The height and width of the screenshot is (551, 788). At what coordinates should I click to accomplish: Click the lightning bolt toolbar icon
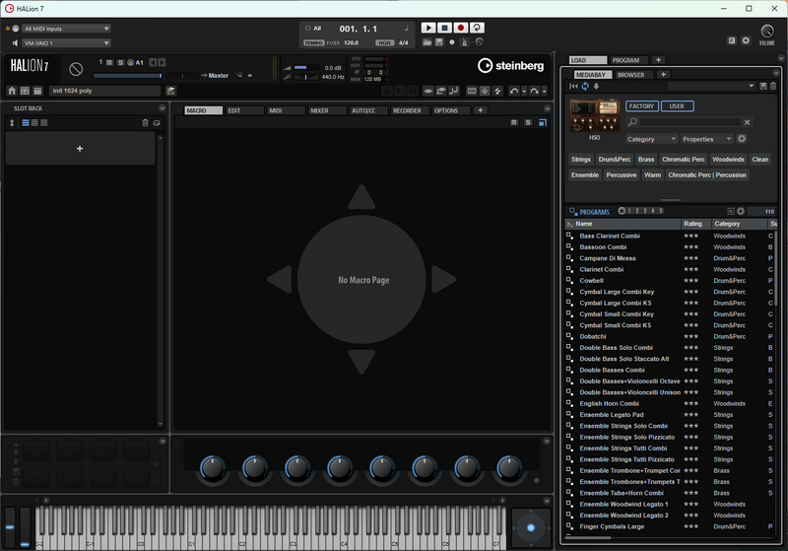pos(497,91)
